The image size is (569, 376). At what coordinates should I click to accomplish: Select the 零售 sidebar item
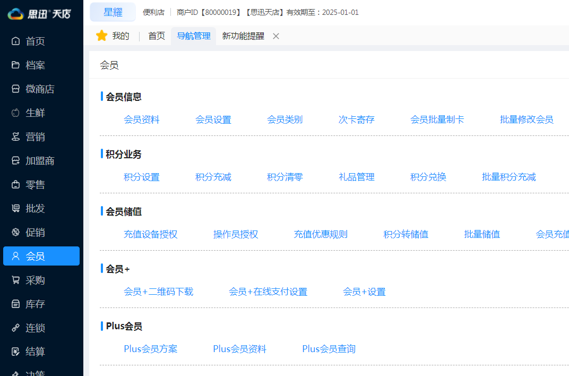click(x=35, y=184)
